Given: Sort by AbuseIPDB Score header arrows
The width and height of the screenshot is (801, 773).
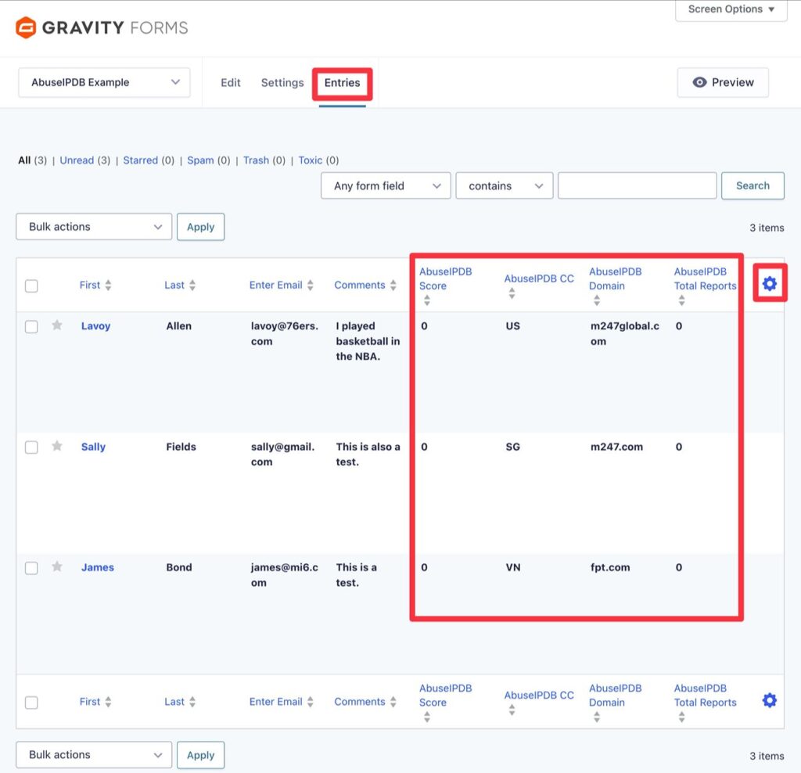Looking at the screenshot, I should (427, 300).
